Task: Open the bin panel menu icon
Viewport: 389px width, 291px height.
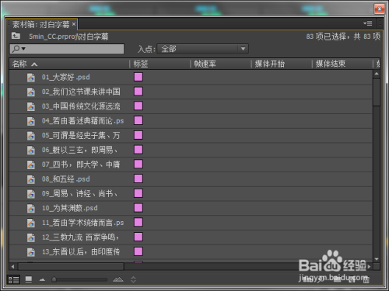Action: coord(368,23)
